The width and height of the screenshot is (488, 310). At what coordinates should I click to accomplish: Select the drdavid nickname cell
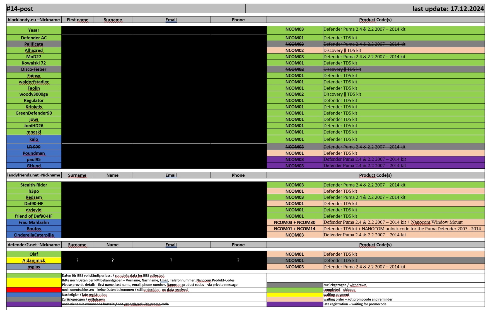pyautogui.click(x=34, y=210)
